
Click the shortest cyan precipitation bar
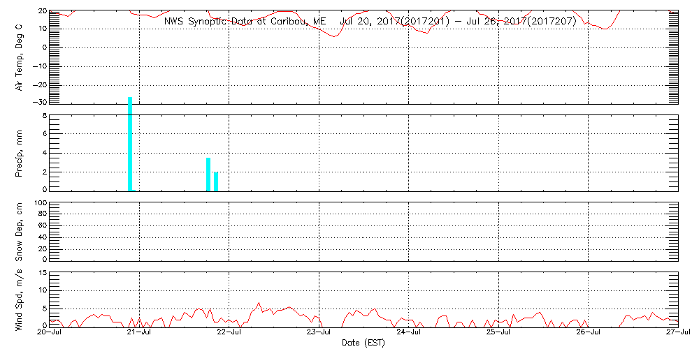tap(216, 181)
